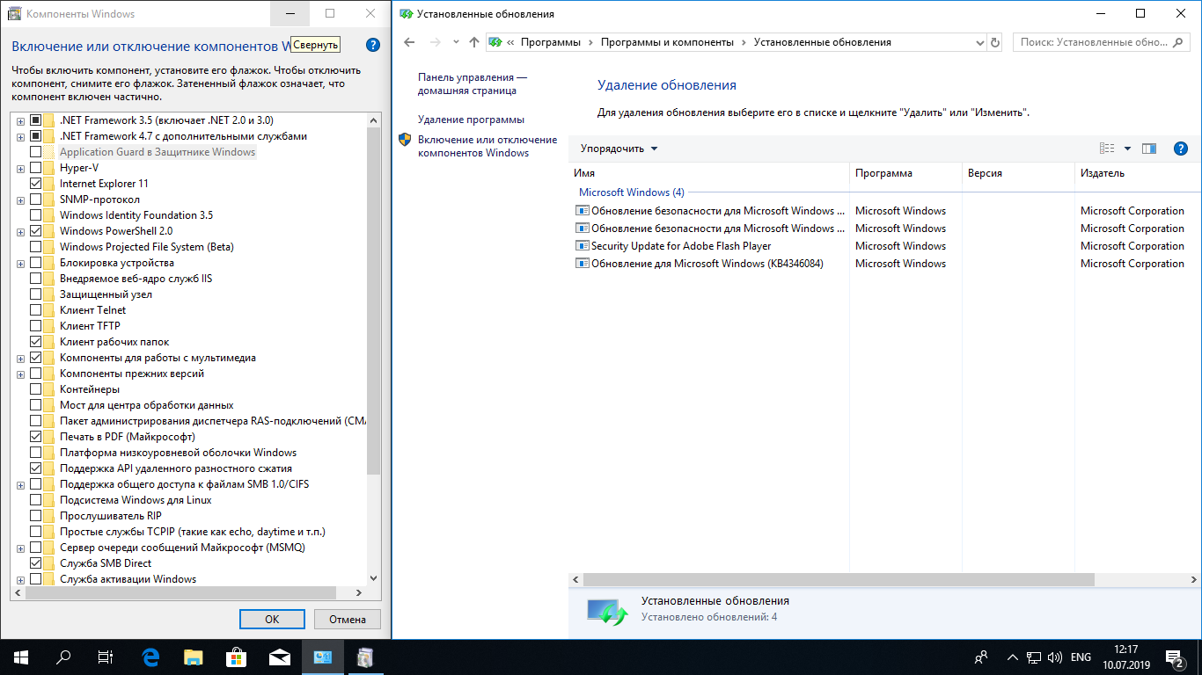Image resolution: width=1202 pixels, height=675 pixels.
Task: Open help in the updates toolbar
Action: coord(1181,149)
